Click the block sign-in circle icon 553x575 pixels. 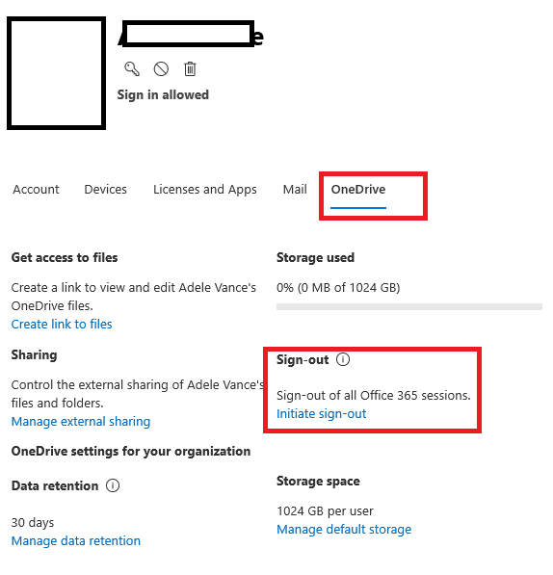[161, 69]
